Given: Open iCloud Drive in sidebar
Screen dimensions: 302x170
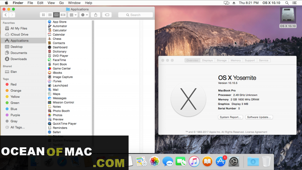Looking at the screenshot, I should click(x=19, y=34).
